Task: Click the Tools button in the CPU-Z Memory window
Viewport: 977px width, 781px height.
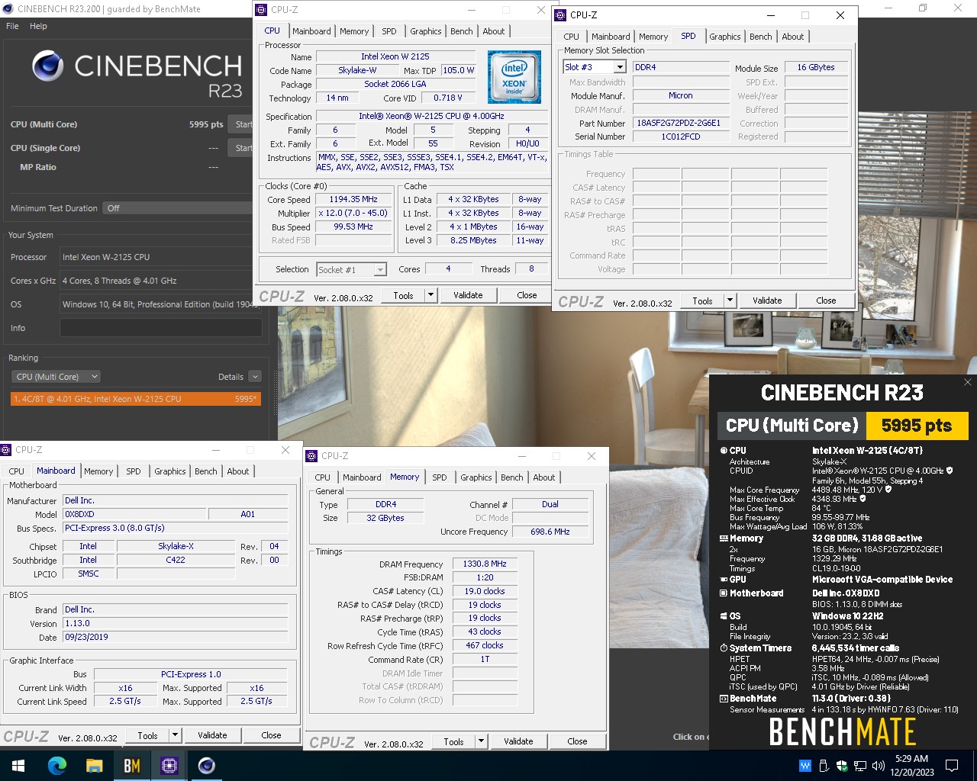Action: click(x=453, y=741)
